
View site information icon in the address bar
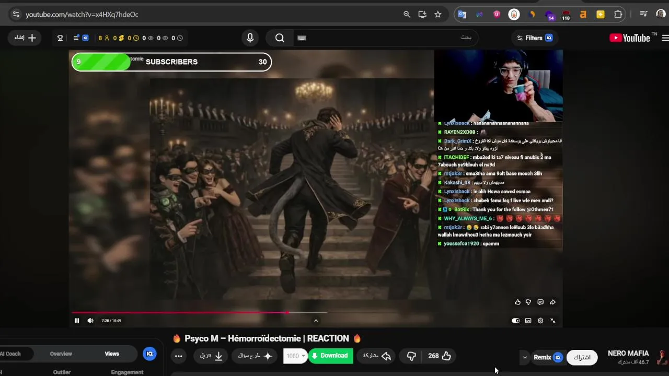click(x=16, y=15)
